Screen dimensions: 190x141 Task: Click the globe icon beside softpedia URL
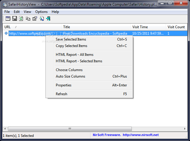tap(6, 33)
